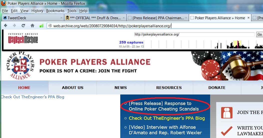This screenshot has height=138, width=263.
Task: Click the left Check Out TheEngineer's PPA Blog link
Action: click(x=32, y=97)
